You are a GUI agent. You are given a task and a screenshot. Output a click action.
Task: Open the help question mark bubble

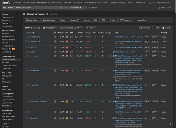[171, 124]
